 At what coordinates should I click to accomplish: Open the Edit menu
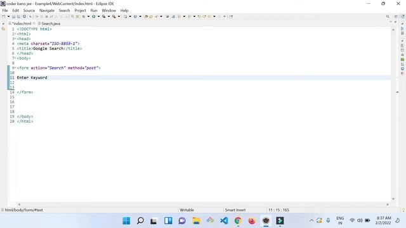pos(15,11)
